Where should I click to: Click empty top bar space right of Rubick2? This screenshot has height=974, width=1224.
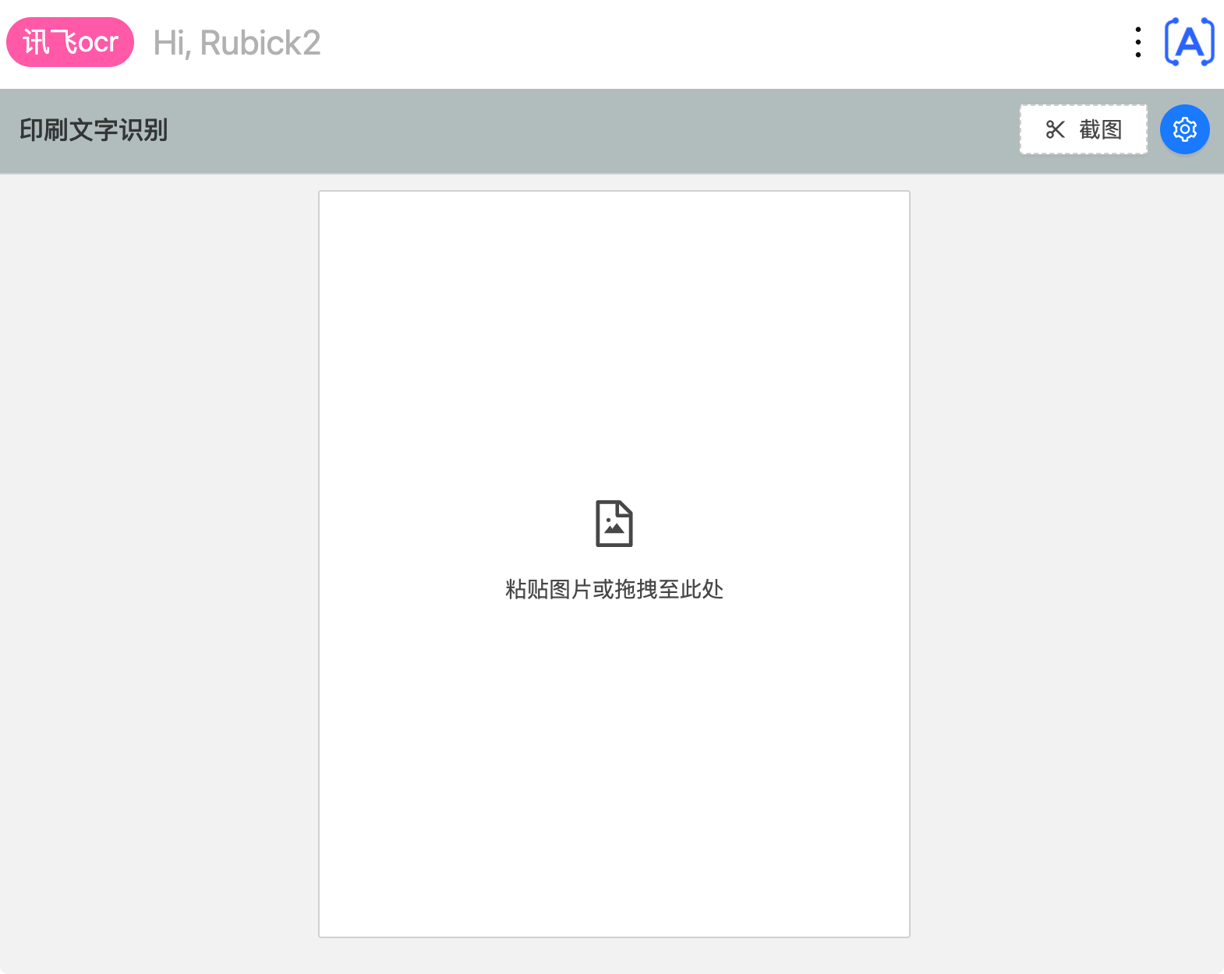[702, 43]
